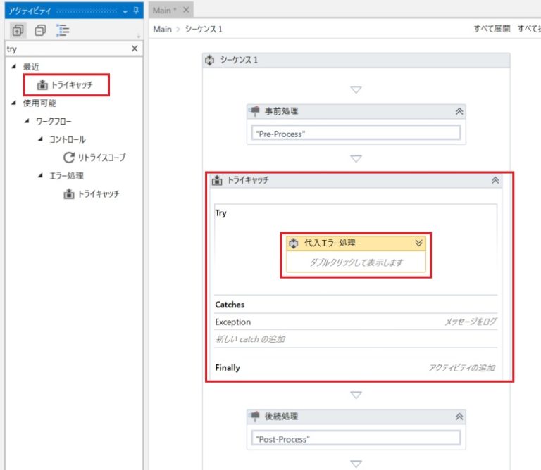Collapse the 最近 tree group
Screen dimensions: 541x470
[x=14, y=66]
